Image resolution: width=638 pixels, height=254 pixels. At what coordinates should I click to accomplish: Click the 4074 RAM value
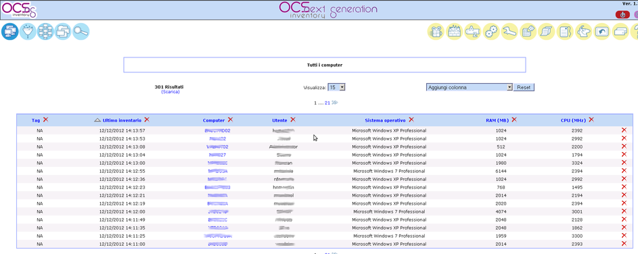[x=501, y=211]
